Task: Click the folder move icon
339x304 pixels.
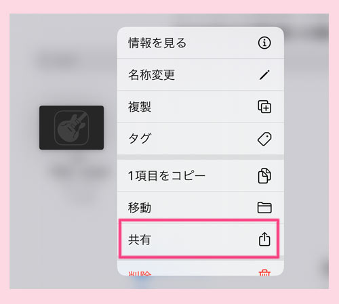Action: pos(264,207)
